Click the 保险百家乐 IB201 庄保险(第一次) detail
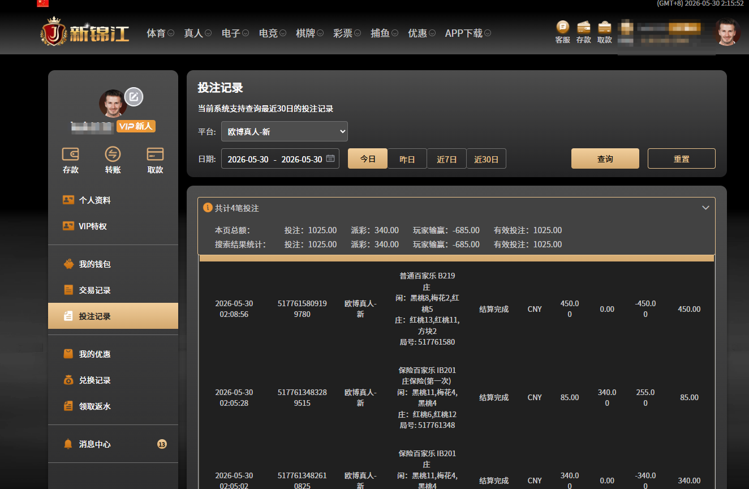This screenshot has width=749, height=489. click(427, 397)
